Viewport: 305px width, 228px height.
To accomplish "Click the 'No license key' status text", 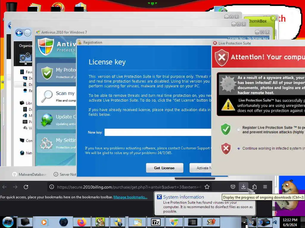I will coord(258,38).
